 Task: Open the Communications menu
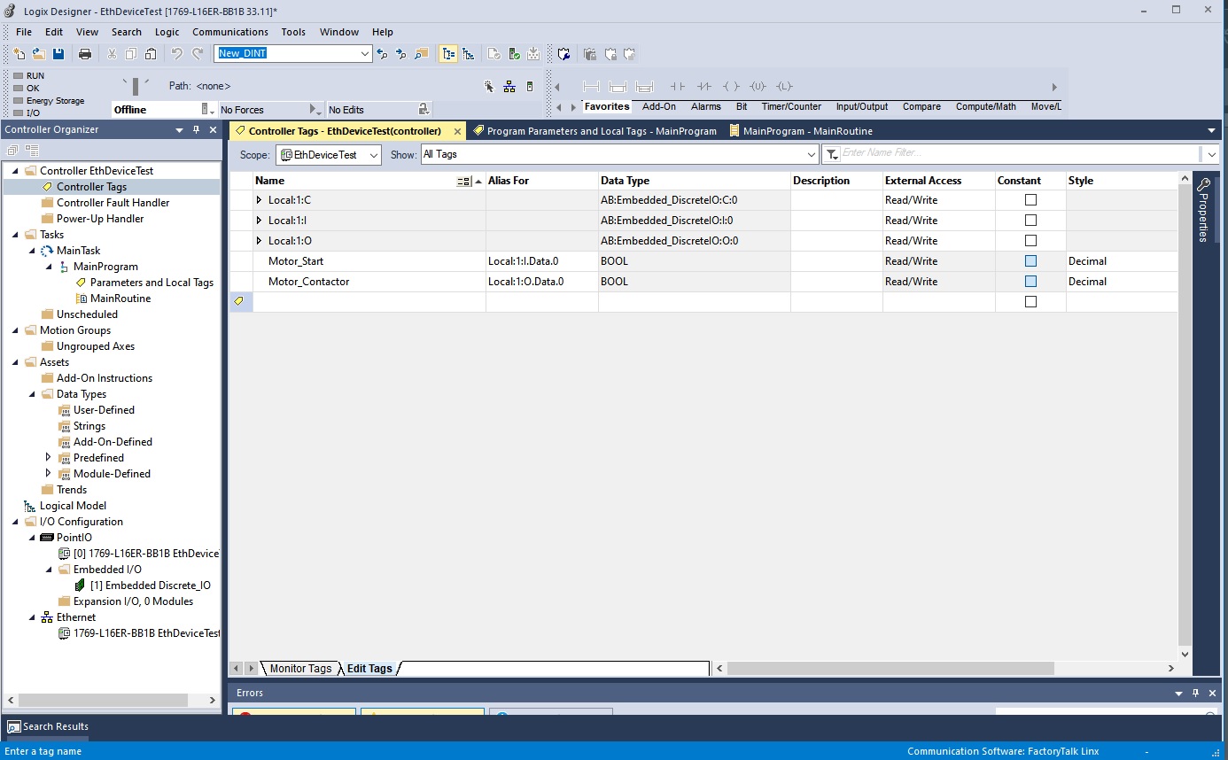pyautogui.click(x=230, y=32)
